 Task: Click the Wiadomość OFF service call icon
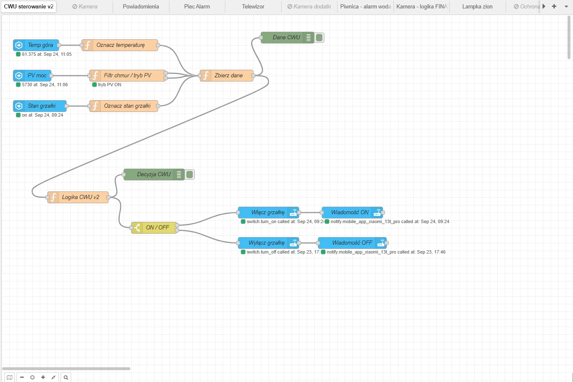[x=381, y=243]
